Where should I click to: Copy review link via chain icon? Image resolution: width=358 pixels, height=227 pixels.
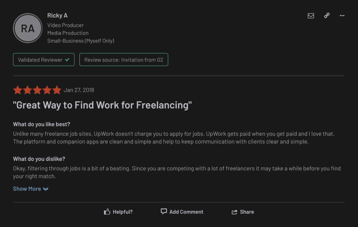click(327, 16)
